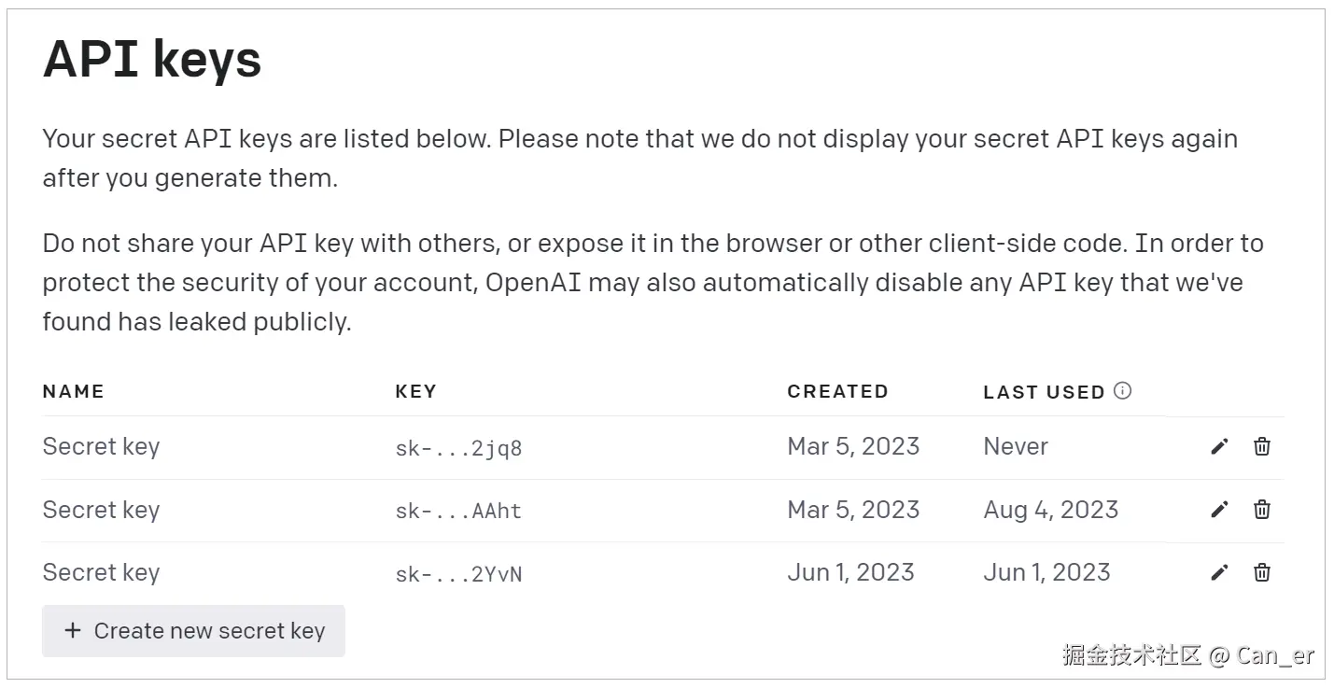This screenshot has height=688, width=1334.
Task: Select the key text sk-...2YvN
Action: pos(458,574)
